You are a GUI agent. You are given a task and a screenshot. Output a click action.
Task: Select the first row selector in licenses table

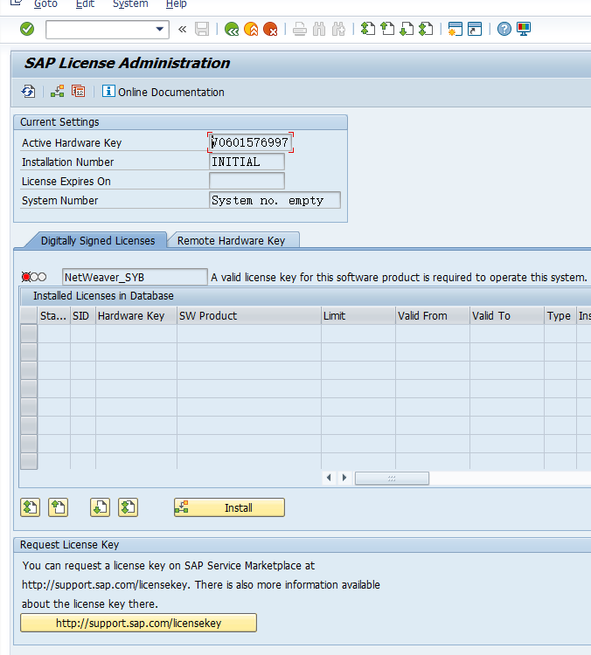(29, 334)
